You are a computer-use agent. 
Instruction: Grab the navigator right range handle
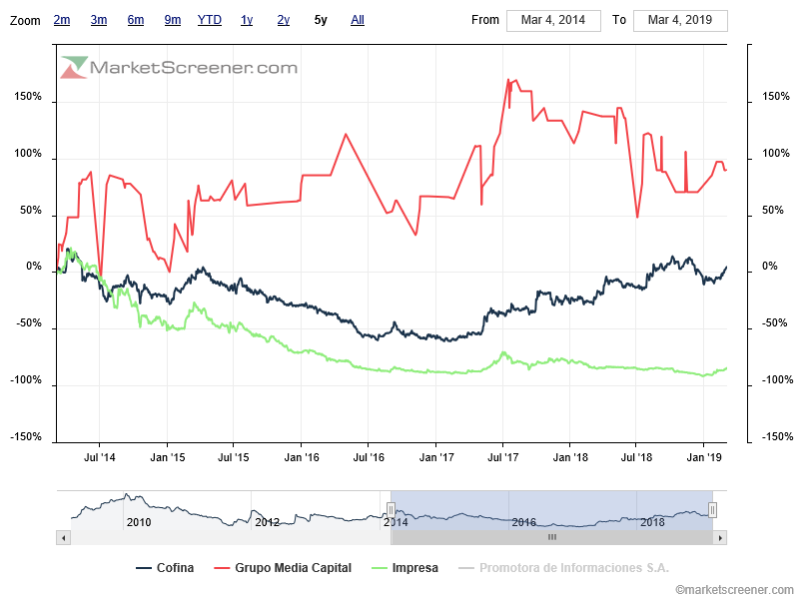pos(712,510)
